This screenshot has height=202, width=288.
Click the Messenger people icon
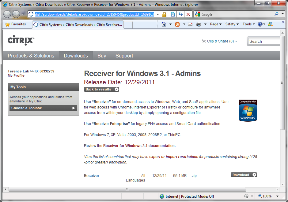(270, 24)
